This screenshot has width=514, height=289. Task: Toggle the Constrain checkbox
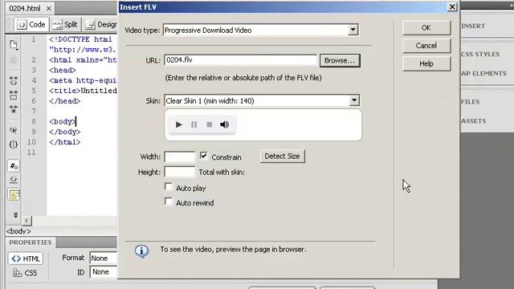[x=203, y=156]
